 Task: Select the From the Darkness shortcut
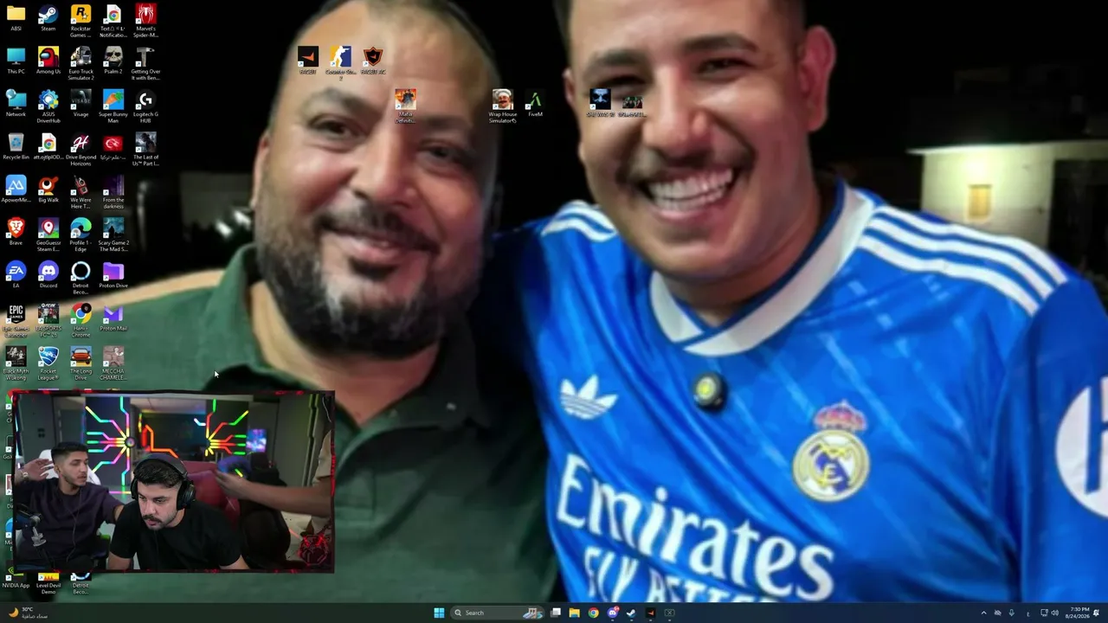(x=113, y=191)
